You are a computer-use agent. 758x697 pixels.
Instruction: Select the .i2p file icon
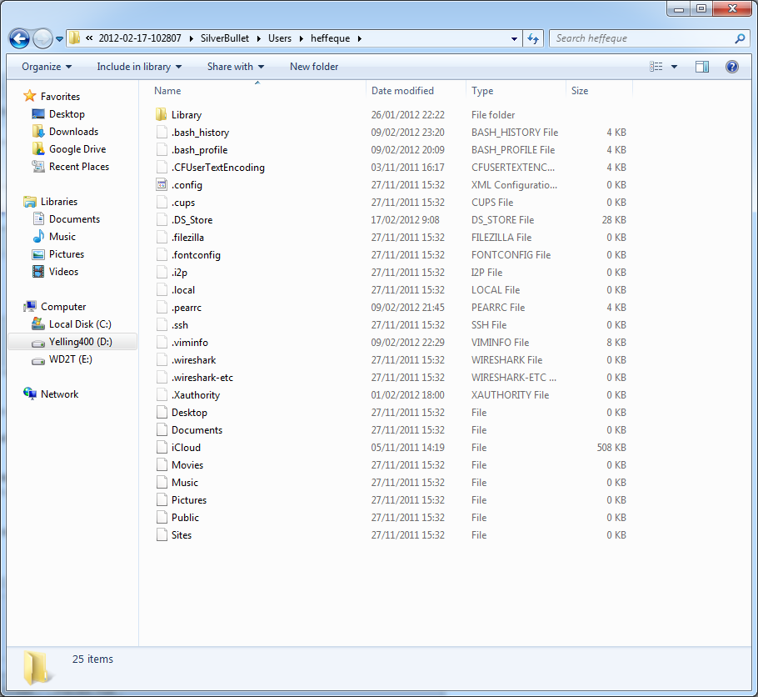(x=162, y=272)
